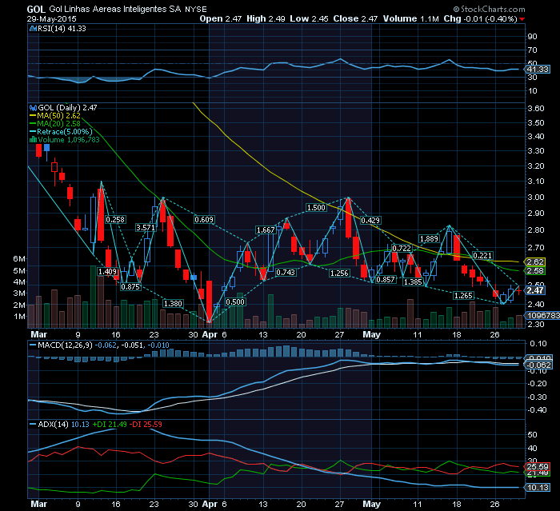Click the GOL ticker symbol title
The image size is (560, 511).
click(36, 9)
